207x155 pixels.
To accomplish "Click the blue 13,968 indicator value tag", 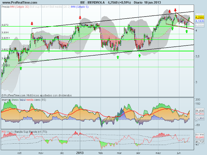I will 200,119.
